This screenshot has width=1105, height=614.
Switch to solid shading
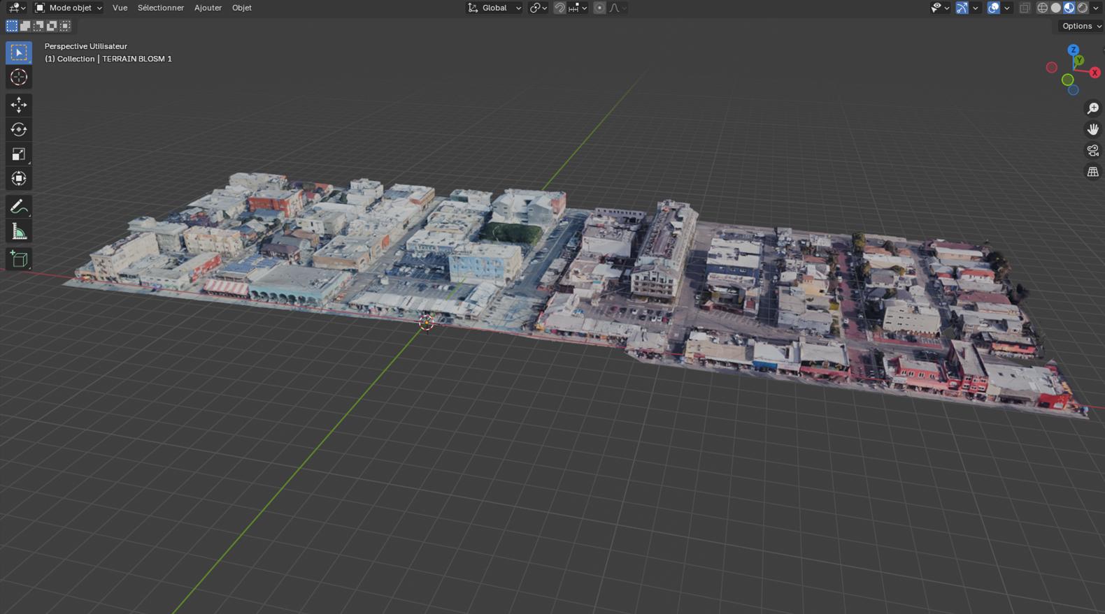click(x=1055, y=8)
